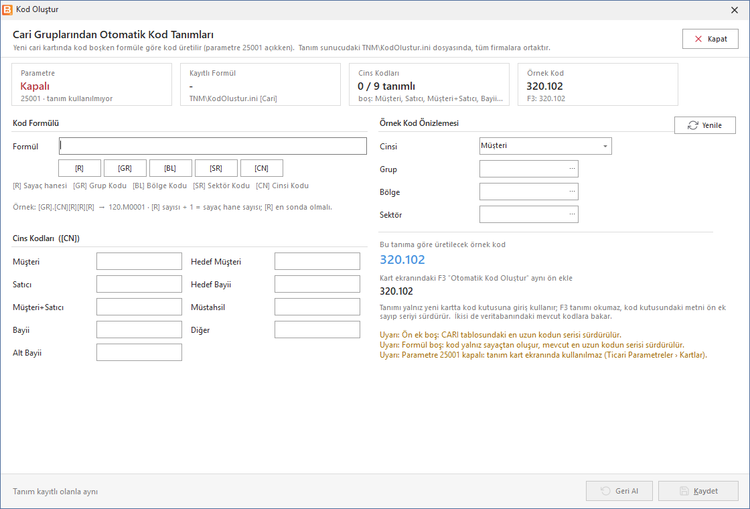Click the "Uyarı: Formül boş" warning line

coord(532,345)
